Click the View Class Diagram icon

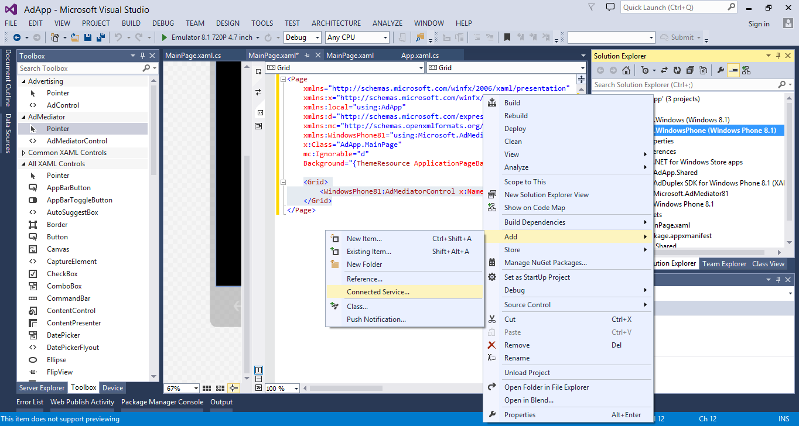click(746, 70)
